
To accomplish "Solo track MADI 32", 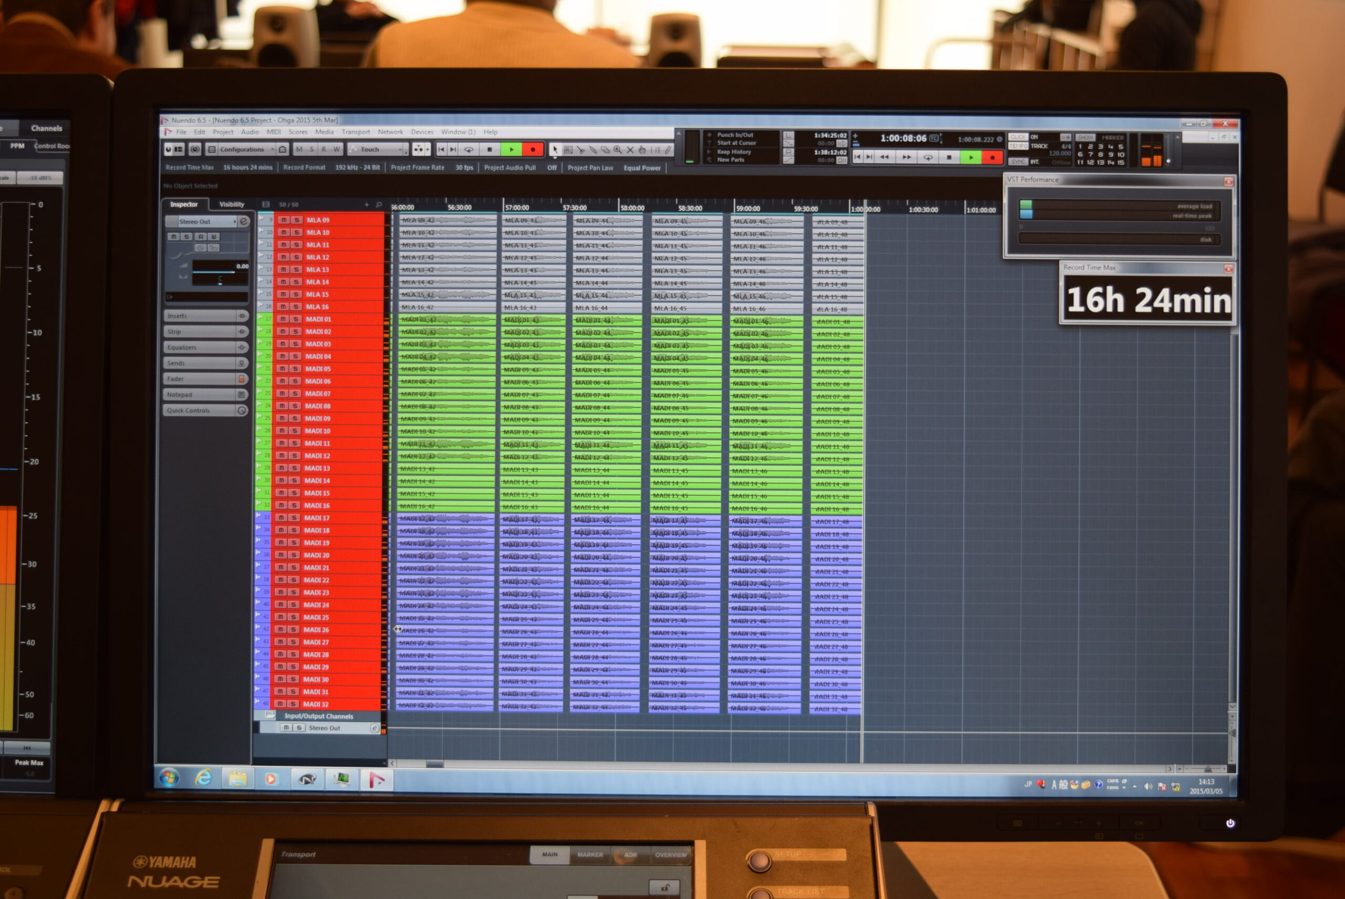I will tap(293, 704).
